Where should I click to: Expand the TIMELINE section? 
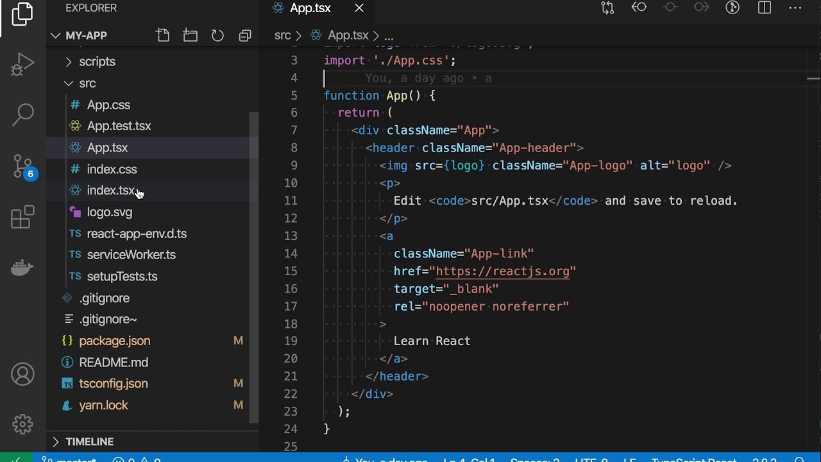tap(89, 441)
